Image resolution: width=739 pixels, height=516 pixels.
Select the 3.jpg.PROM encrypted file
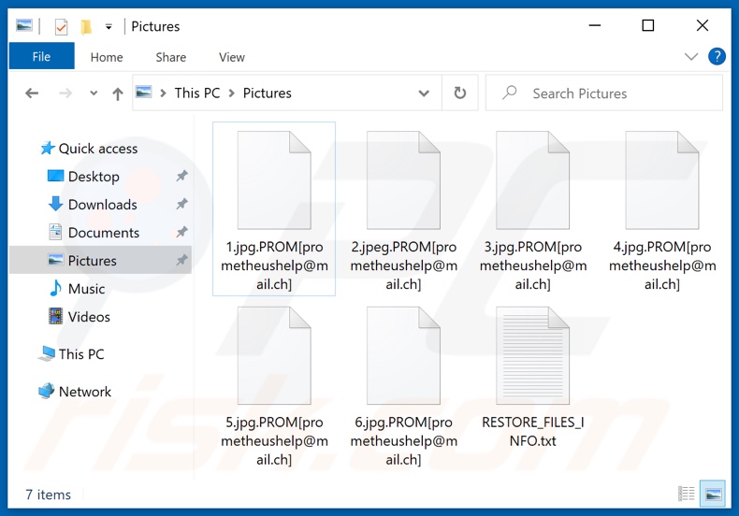532,210
